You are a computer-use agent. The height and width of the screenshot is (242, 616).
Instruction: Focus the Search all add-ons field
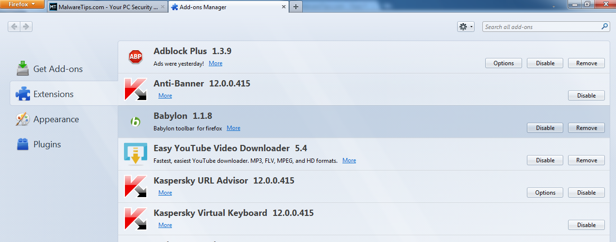(541, 27)
